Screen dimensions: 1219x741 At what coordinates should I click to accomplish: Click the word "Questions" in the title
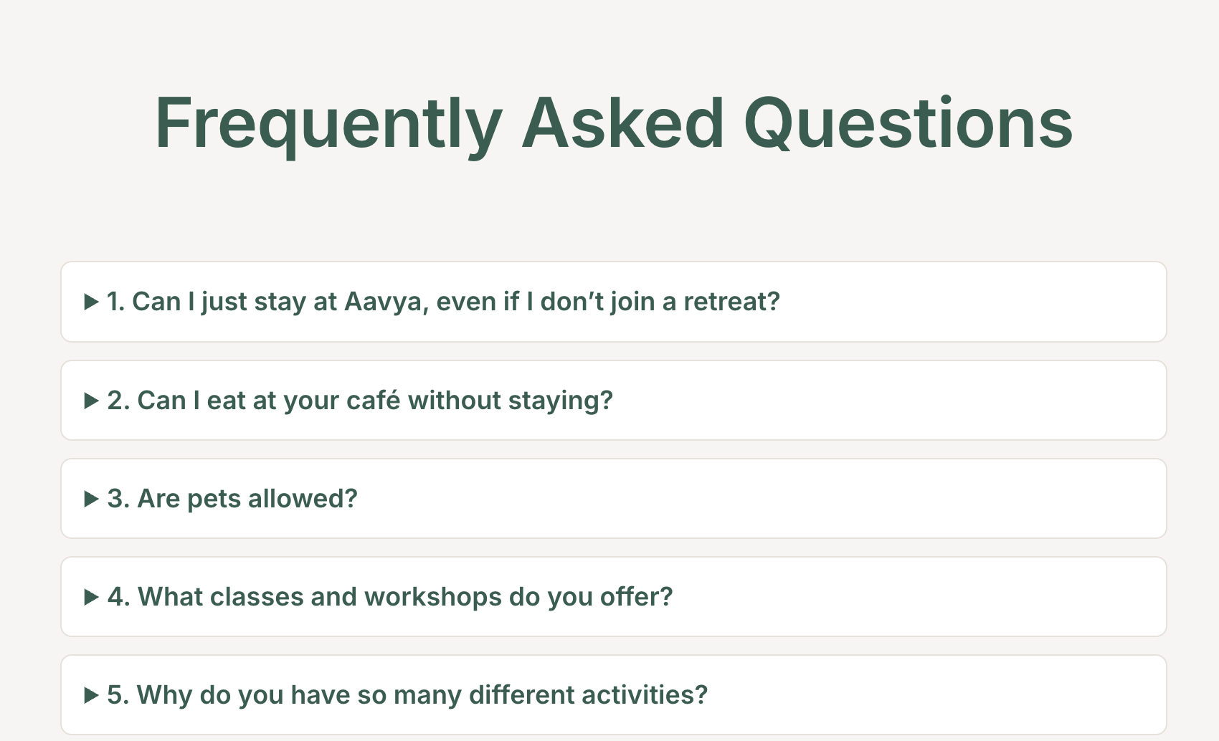pyautogui.click(x=908, y=123)
